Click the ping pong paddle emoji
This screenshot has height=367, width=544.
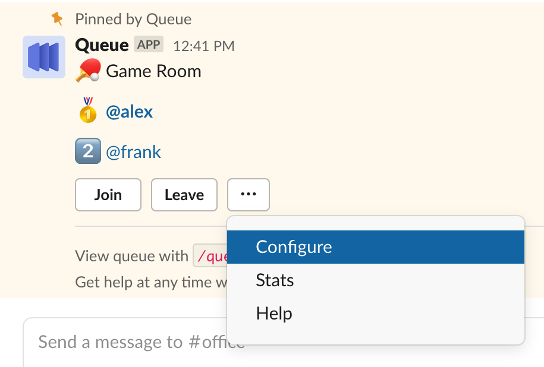tap(88, 72)
